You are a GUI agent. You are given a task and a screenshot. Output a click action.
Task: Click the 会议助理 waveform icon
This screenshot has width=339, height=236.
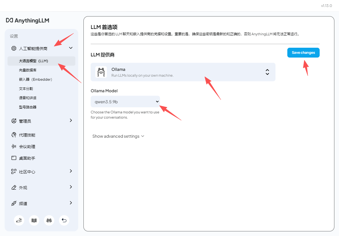point(14,146)
